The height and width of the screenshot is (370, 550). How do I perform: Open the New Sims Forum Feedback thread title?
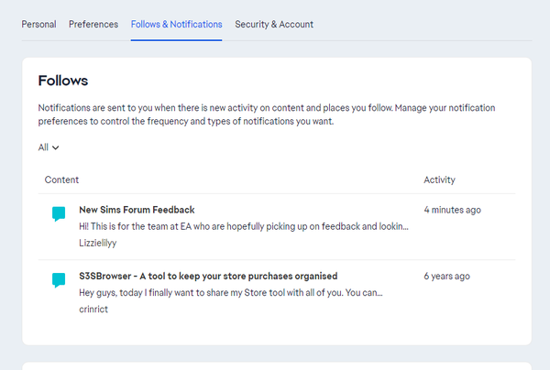pos(137,210)
